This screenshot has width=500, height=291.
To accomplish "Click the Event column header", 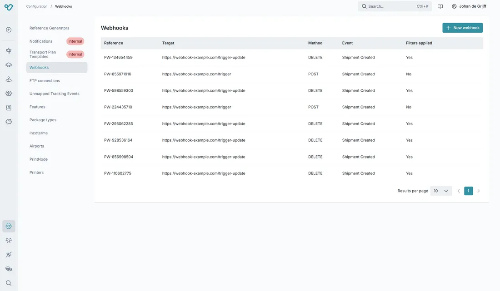I will pos(347,43).
